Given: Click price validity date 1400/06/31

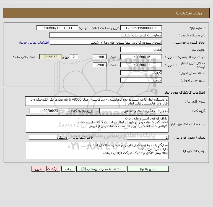Looking at the screenshot, I should pos(141,65).
